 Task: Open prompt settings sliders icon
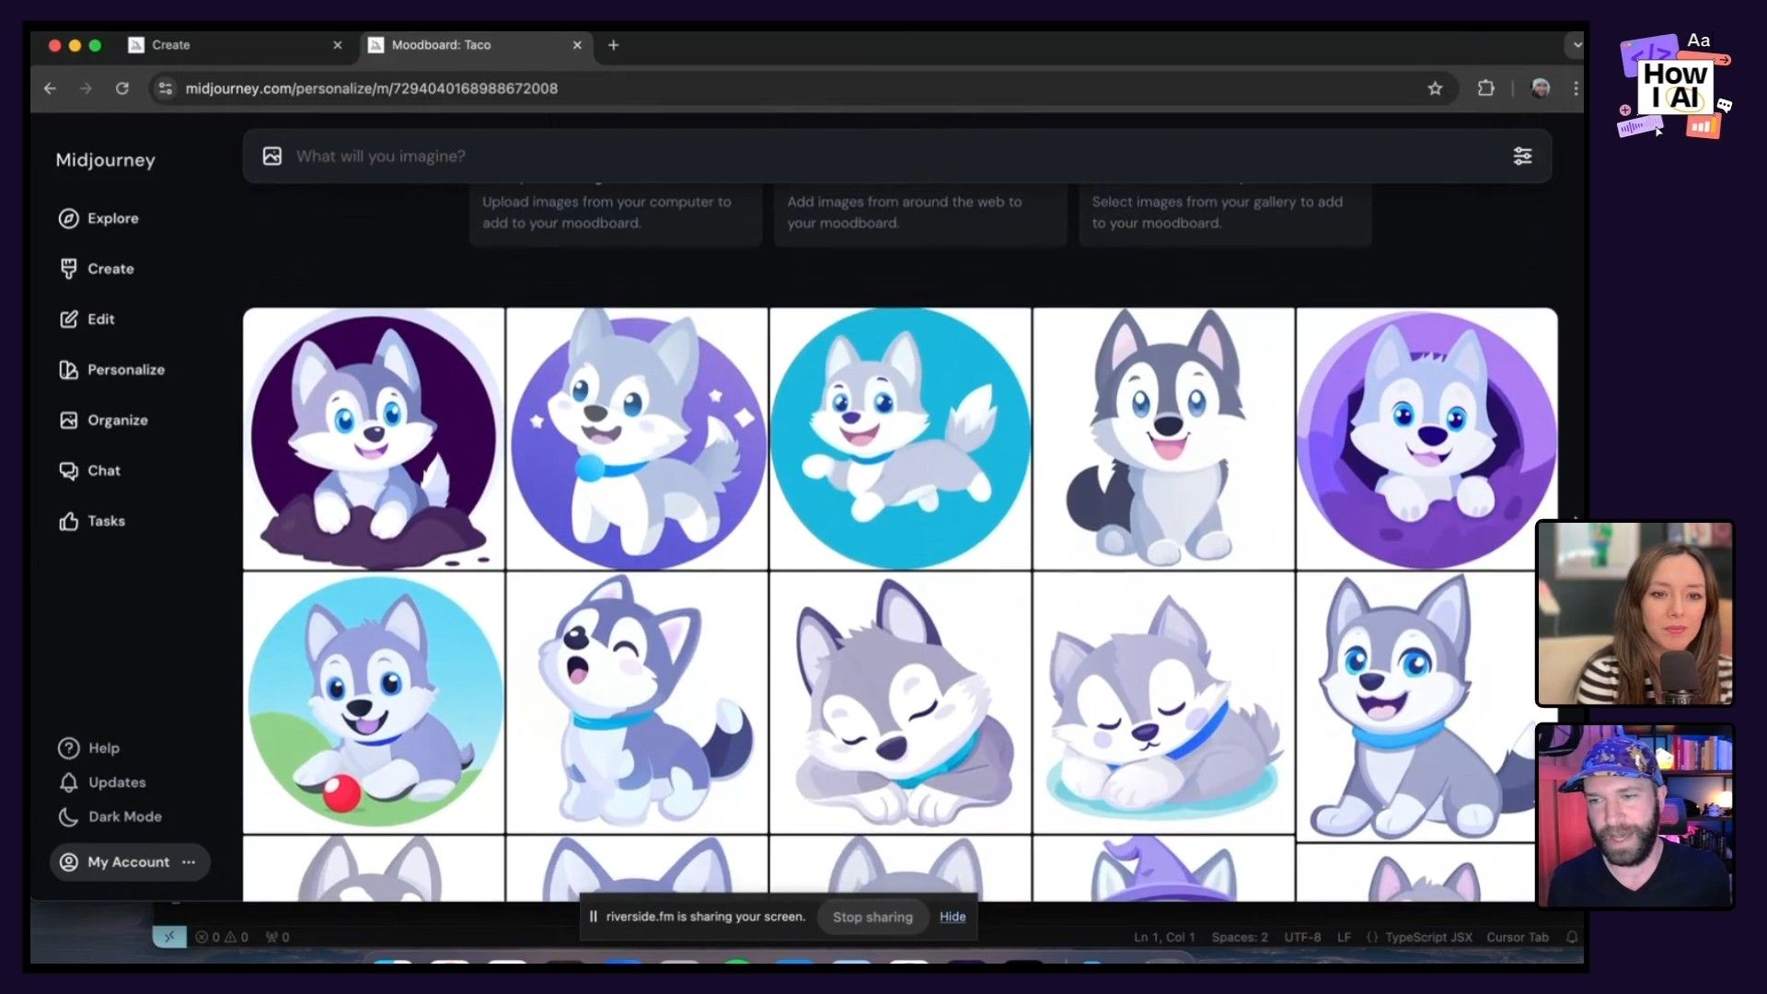click(x=1522, y=156)
